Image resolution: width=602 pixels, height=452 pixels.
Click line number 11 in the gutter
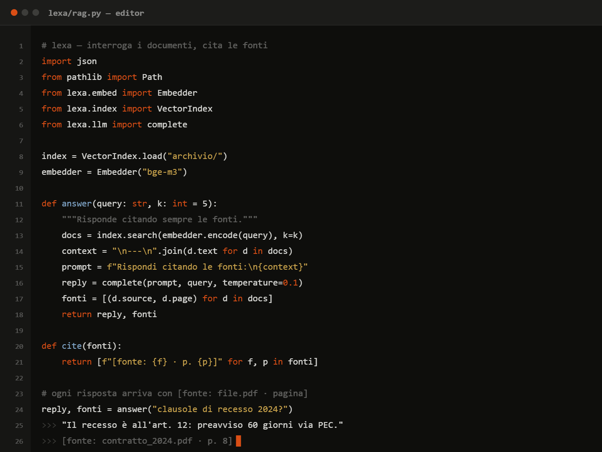(19, 204)
